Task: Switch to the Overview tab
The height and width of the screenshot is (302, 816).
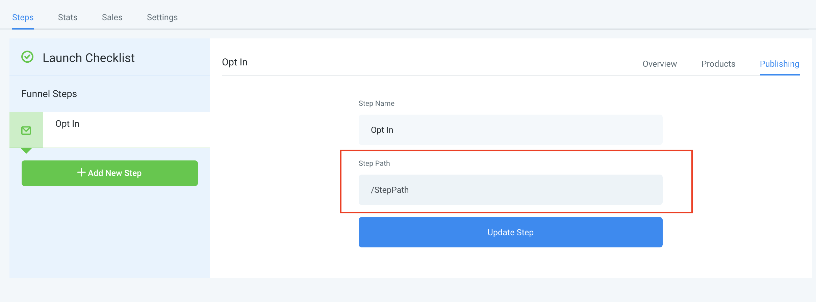Action: click(x=659, y=64)
